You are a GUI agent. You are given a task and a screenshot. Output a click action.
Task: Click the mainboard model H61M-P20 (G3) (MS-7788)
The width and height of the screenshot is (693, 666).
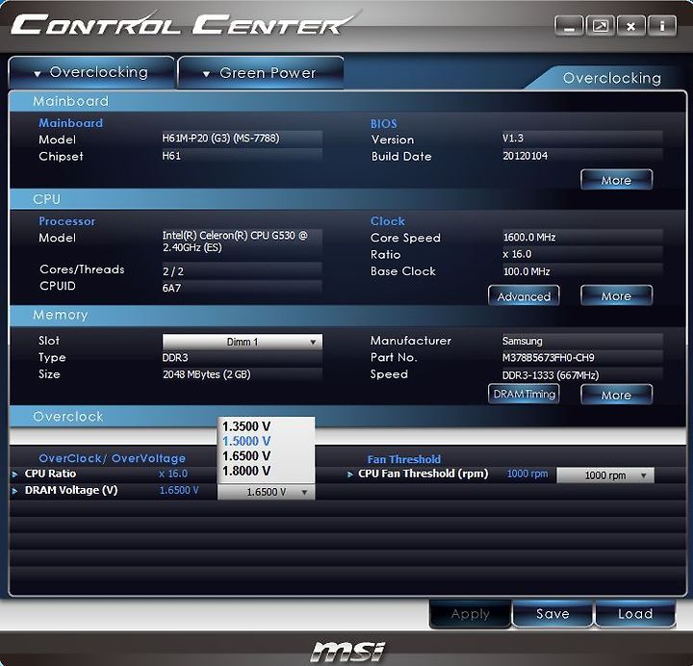(220, 139)
